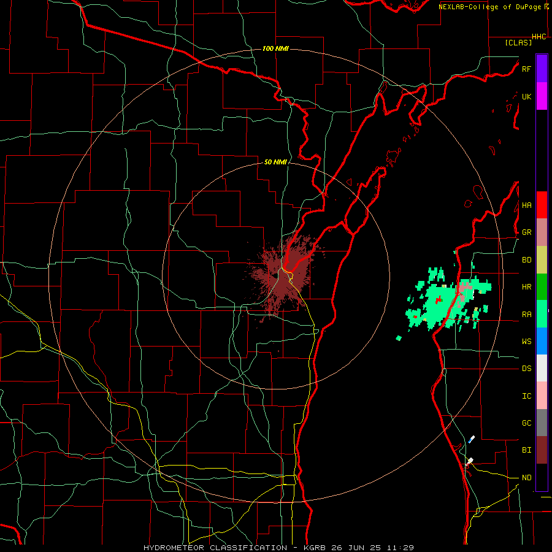Click the BI brown legend swatch
552x552 pixels.
coord(542,450)
